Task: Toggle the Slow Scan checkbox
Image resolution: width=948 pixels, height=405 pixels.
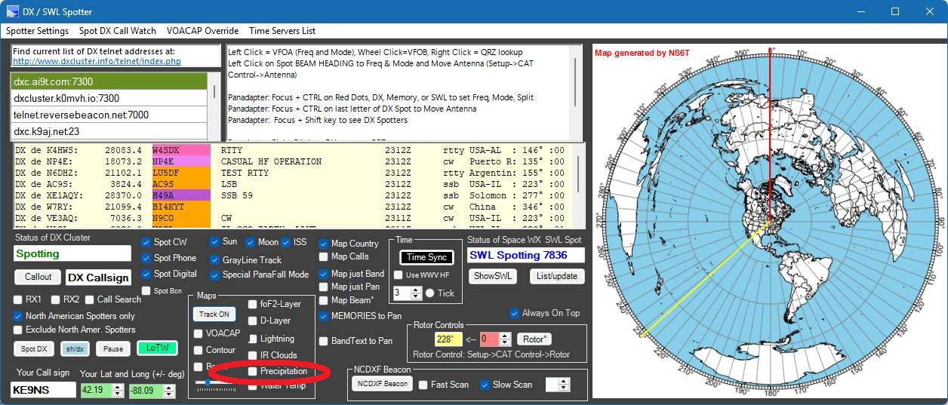Action: [x=485, y=385]
